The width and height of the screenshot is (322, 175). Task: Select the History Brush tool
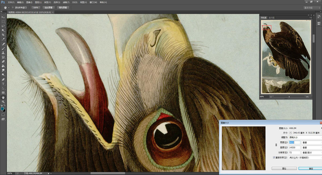point(3,57)
